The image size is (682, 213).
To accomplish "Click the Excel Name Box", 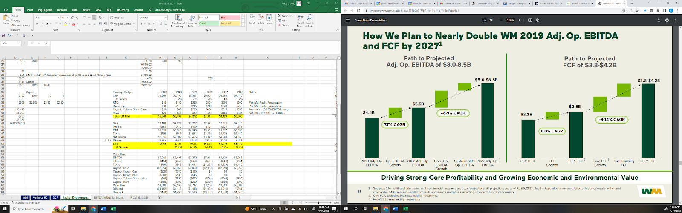I will tap(11, 43).
